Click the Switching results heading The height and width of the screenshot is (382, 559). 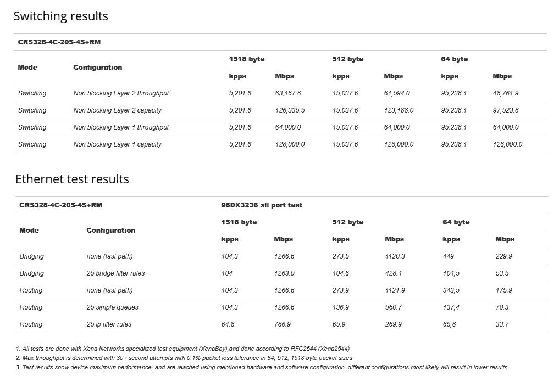tap(60, 16)
